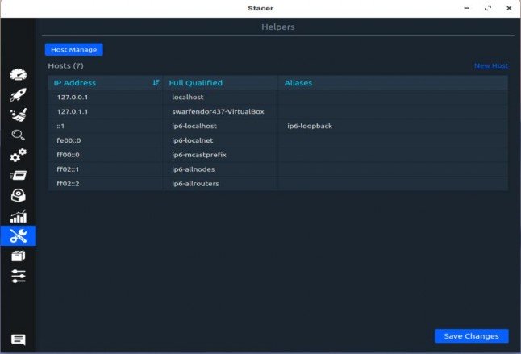
Task: Select the ff02::2 IP cell
Action: coord(106,184)
